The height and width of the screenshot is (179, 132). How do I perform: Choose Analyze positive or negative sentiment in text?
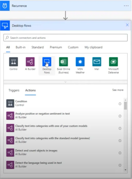tap(43, 114)
